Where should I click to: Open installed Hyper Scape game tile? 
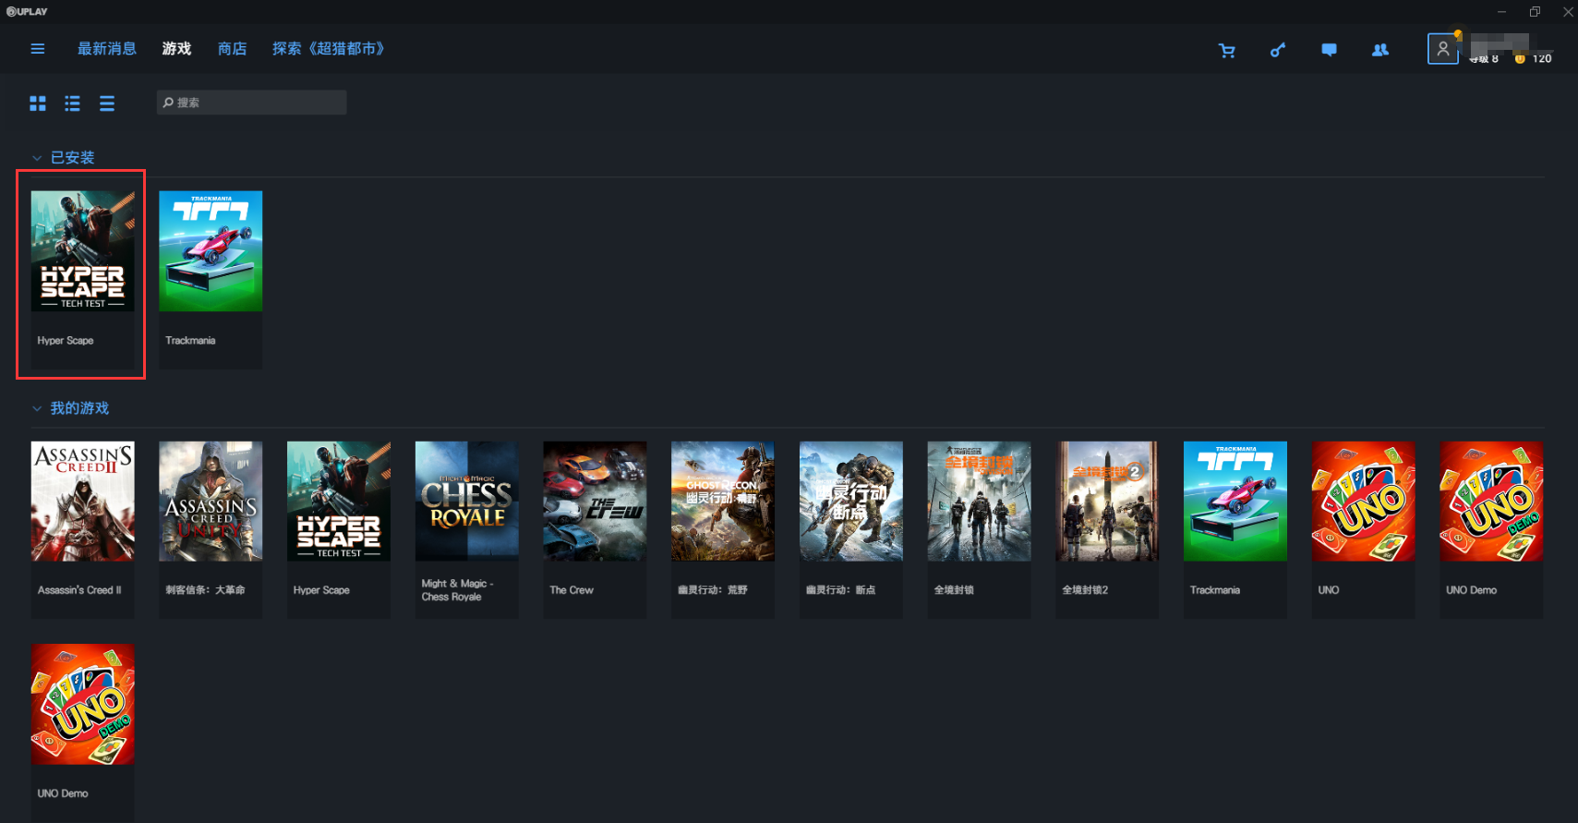click(x=82, y=280)
